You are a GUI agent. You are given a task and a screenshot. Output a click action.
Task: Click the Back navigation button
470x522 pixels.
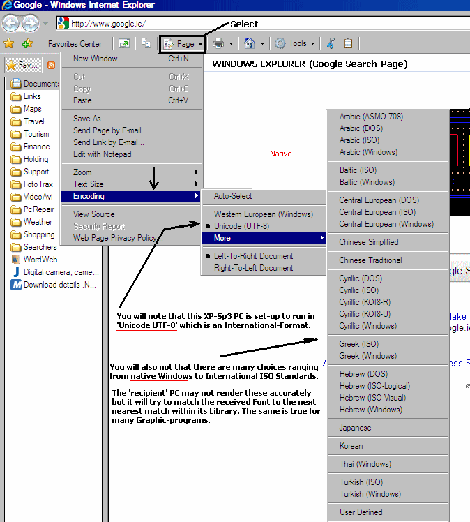pyautogui.click(x=11, y=23)
